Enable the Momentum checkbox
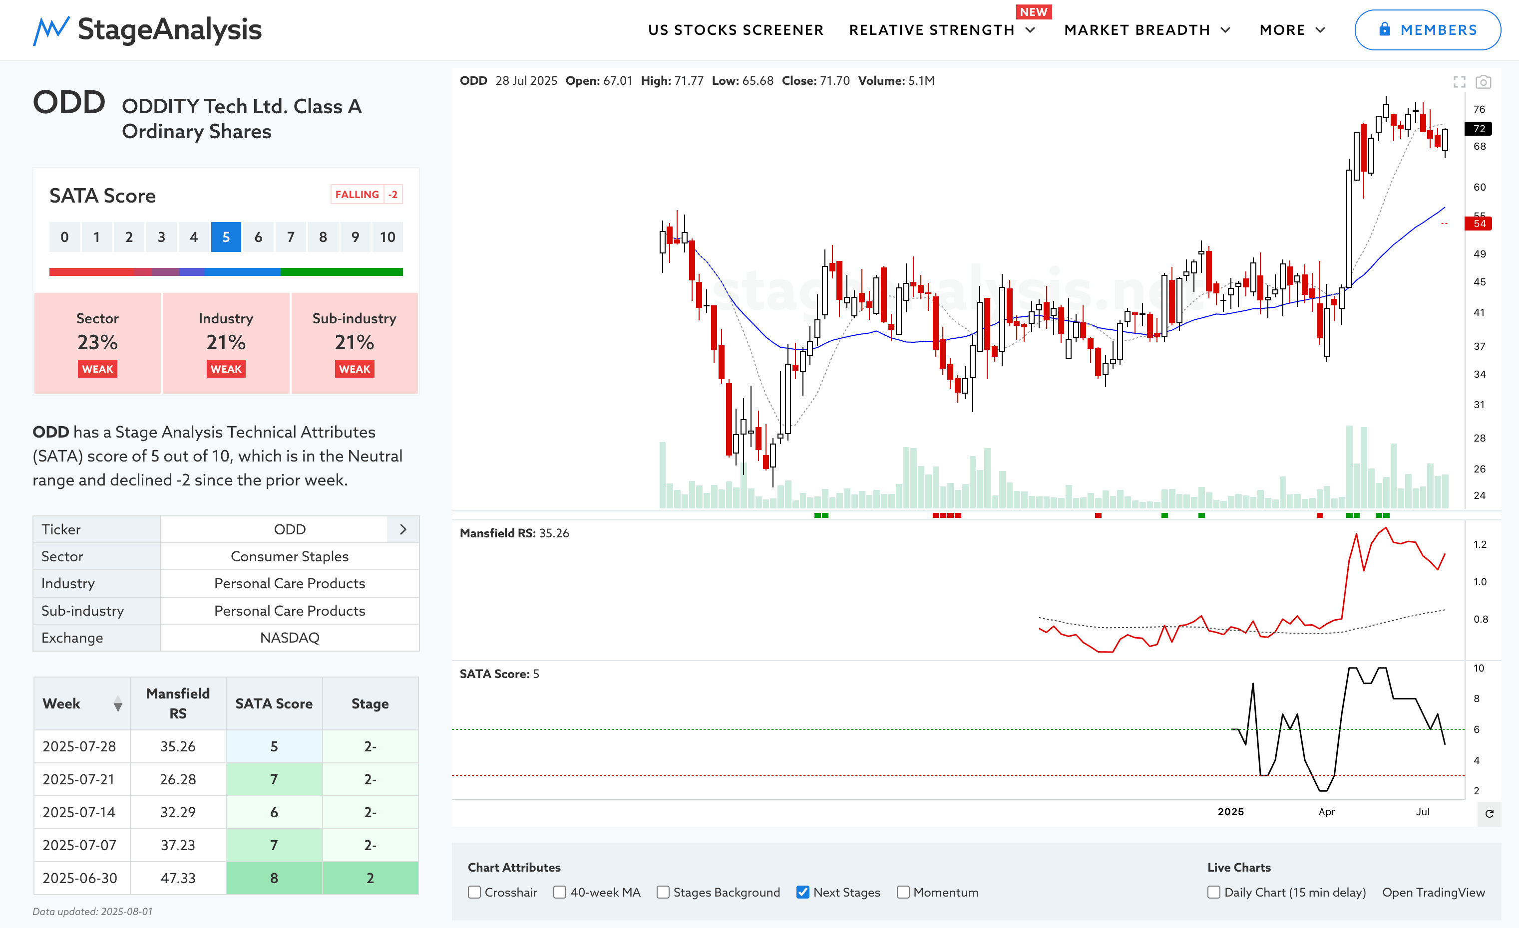 (903, 892)
